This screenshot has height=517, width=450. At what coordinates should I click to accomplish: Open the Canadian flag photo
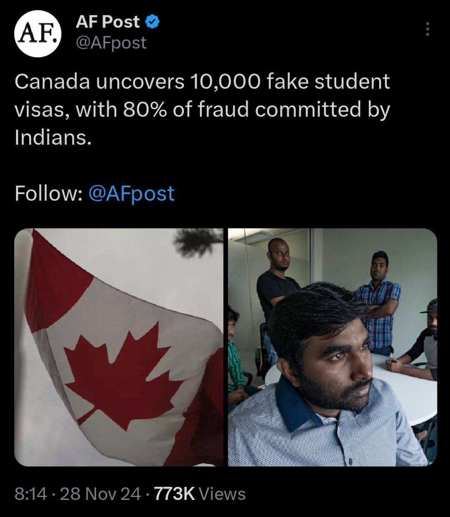pyautogui.click(x=119, y=347)
